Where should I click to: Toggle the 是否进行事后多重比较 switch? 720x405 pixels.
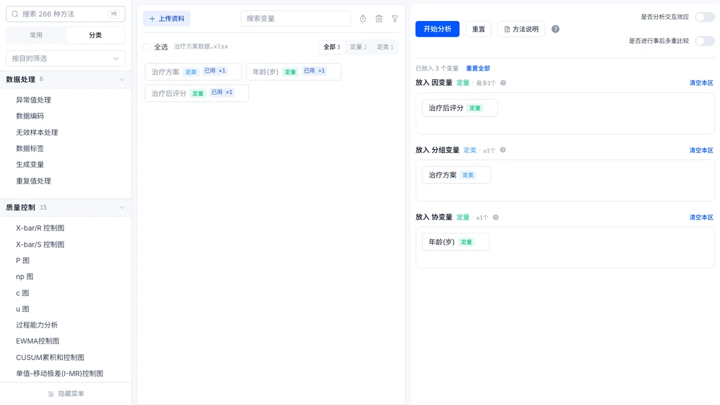click(x=705, y=41)
